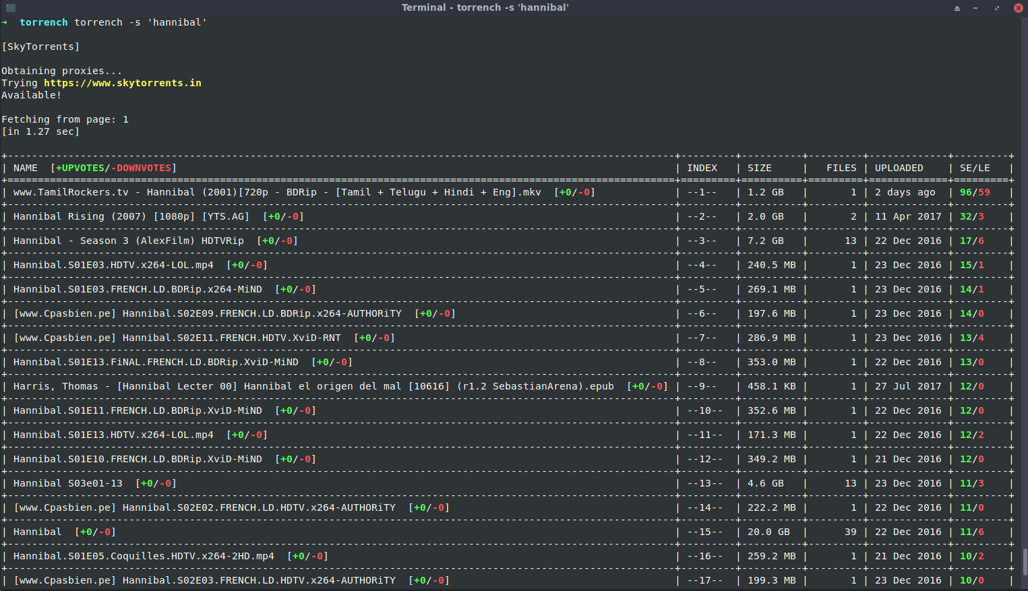The image size is (1028, 591).
Task: Select Hannibal.S02E03.FRENCH.LD.HDTV entry
Action: coord(204,580)
